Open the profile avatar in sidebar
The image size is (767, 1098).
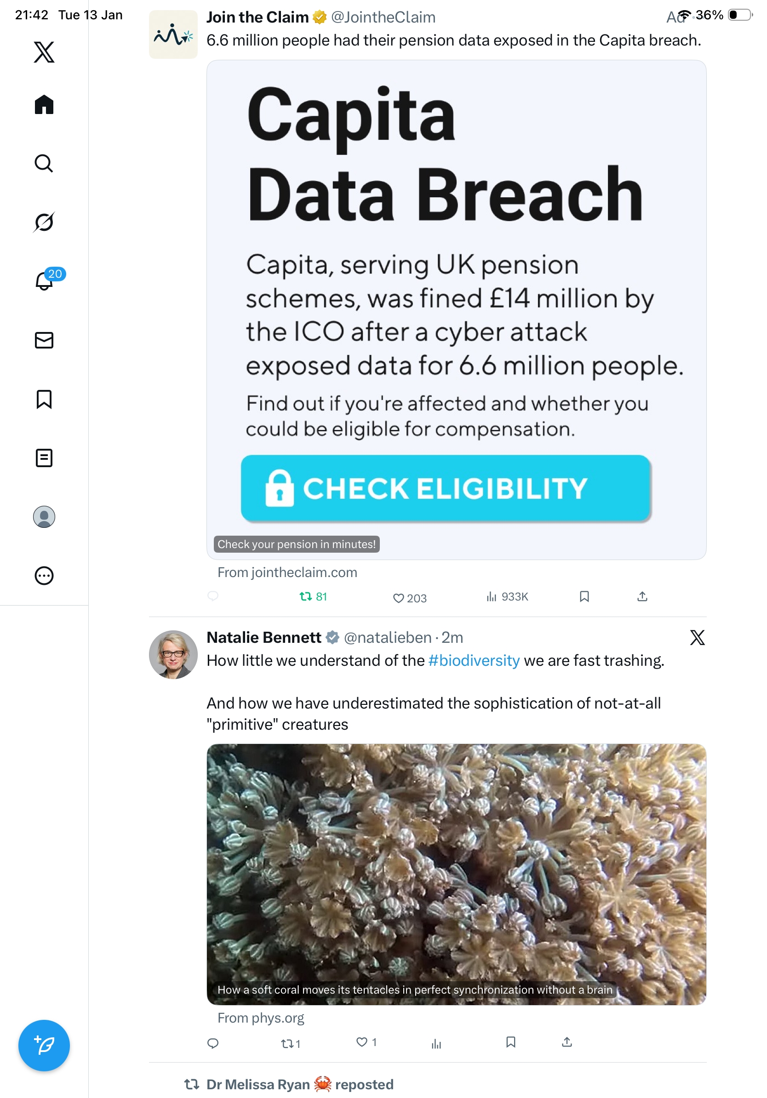[44, 516]
